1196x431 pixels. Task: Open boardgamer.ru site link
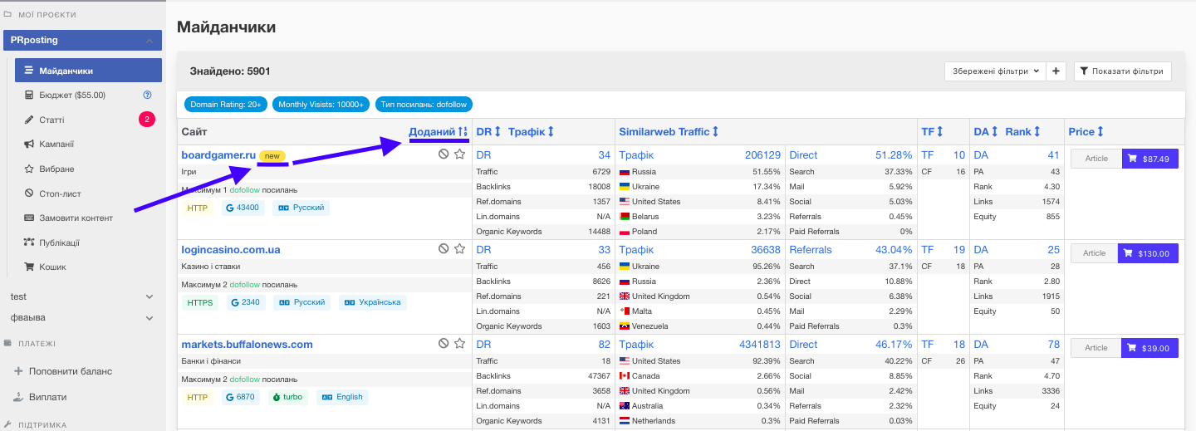point(218,154)
